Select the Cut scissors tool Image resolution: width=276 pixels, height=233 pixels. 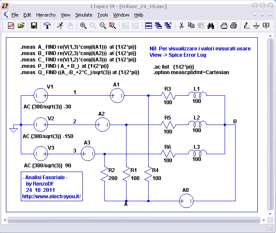coord(181,25)
